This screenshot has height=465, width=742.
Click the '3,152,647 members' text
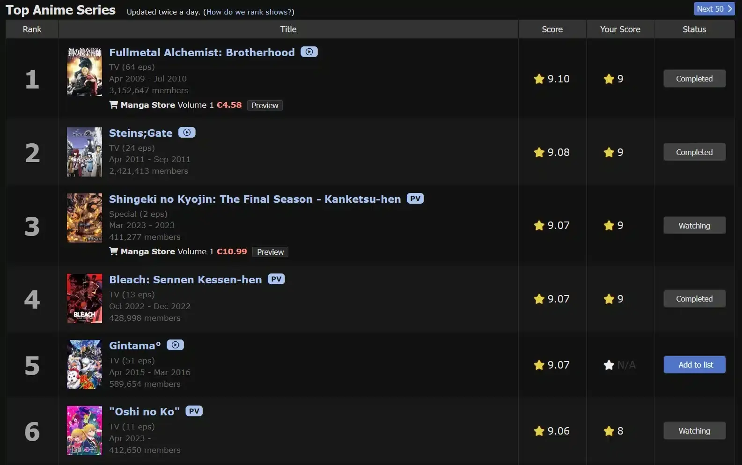(148, 90)
